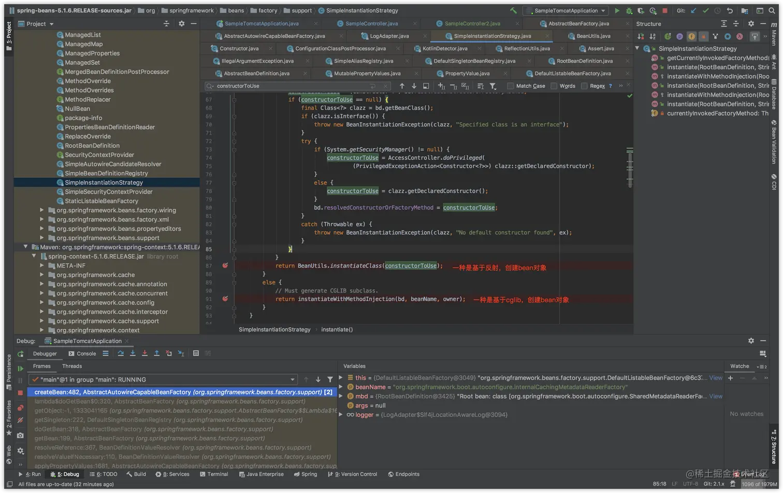Click the Debug bug icon in toolbar
783x493 pixels.
(629, 10)
